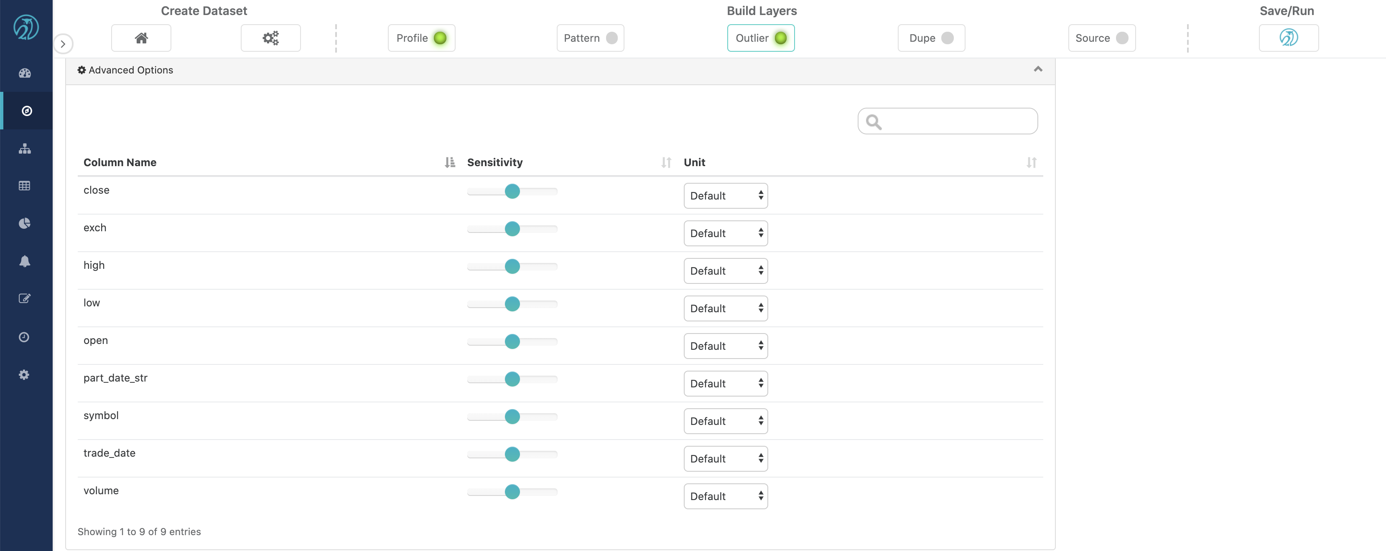
Task: Click the pie chart sidebar icon
Action: coord(25,224)
